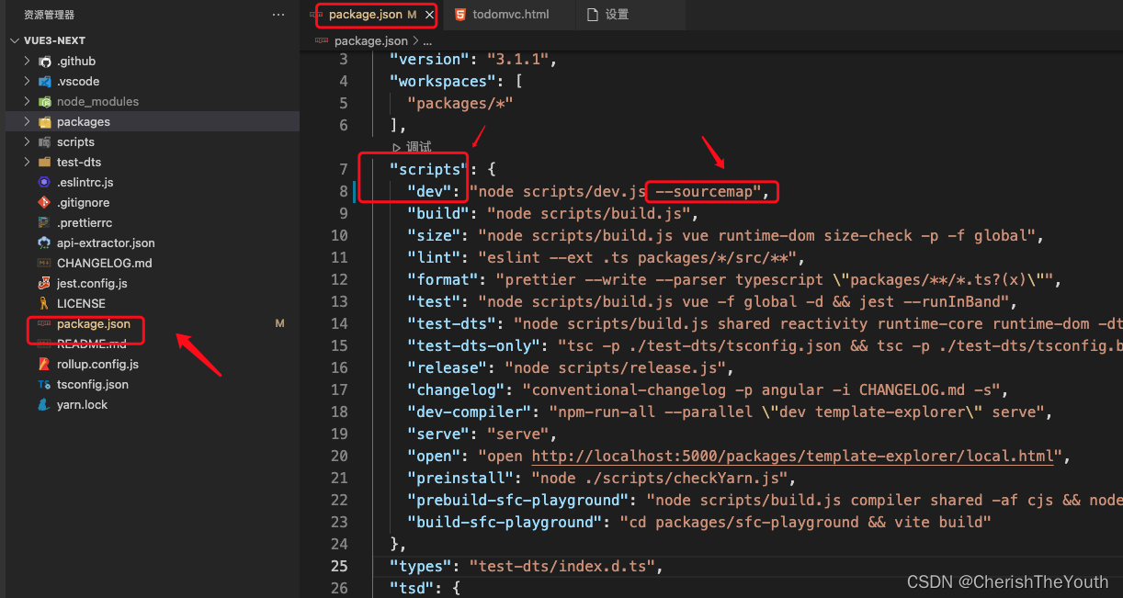The height and width of the screenshot is (598, 1123).
Task: Expand the .github folder chevron
Action: coord(28,61)
